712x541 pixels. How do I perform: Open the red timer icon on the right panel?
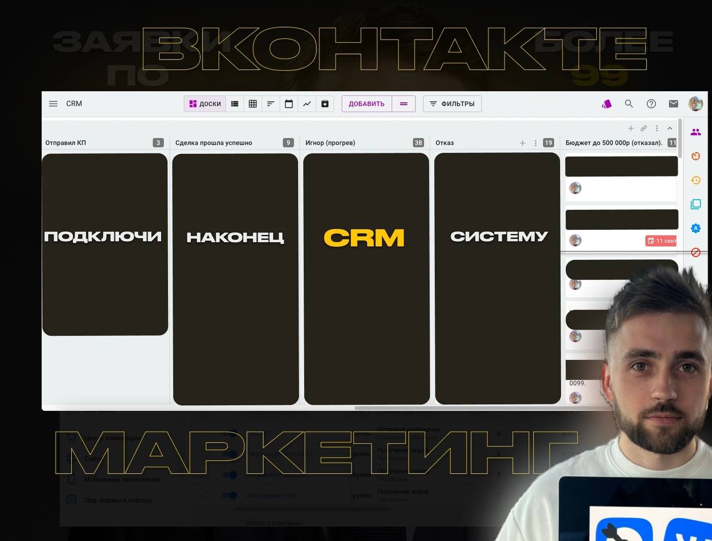tap(696, 156)
